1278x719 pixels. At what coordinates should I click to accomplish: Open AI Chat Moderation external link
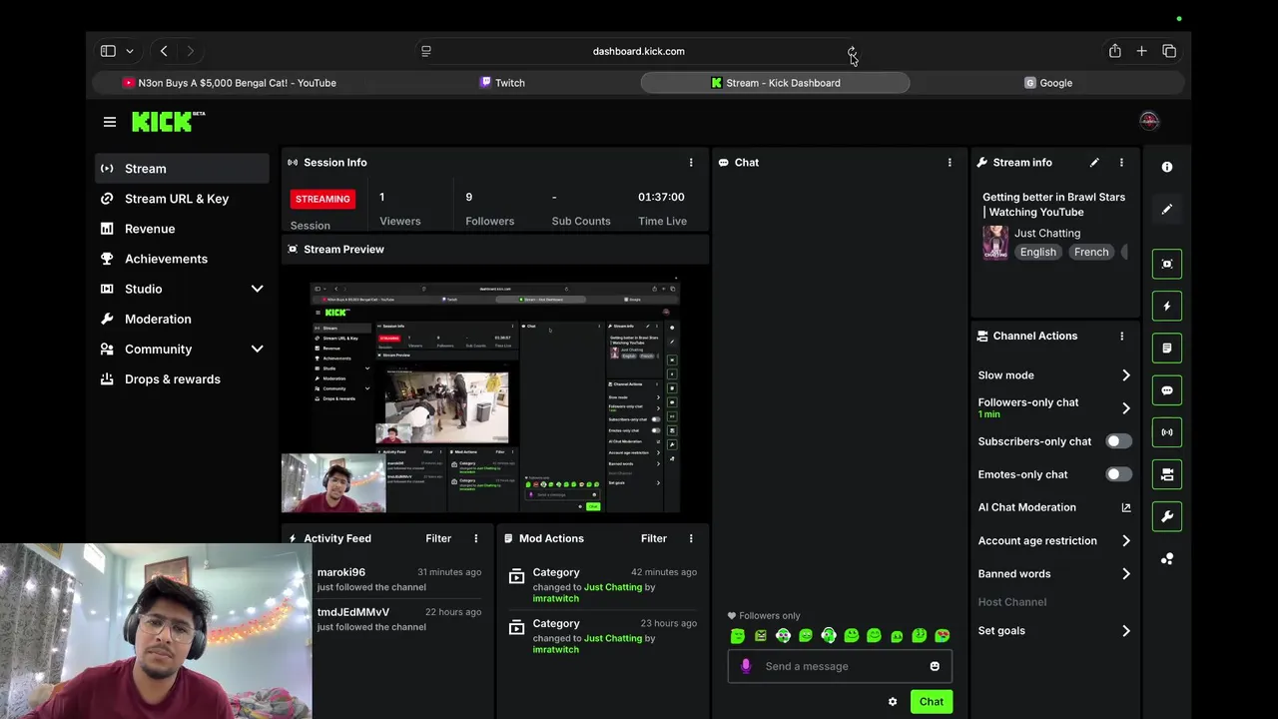[1126, 507]
